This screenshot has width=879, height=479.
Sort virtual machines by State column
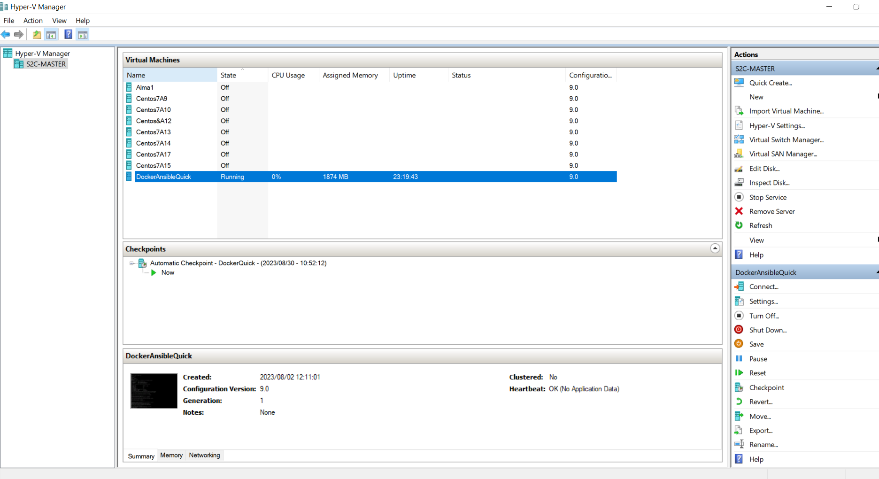tap(242, 75)
